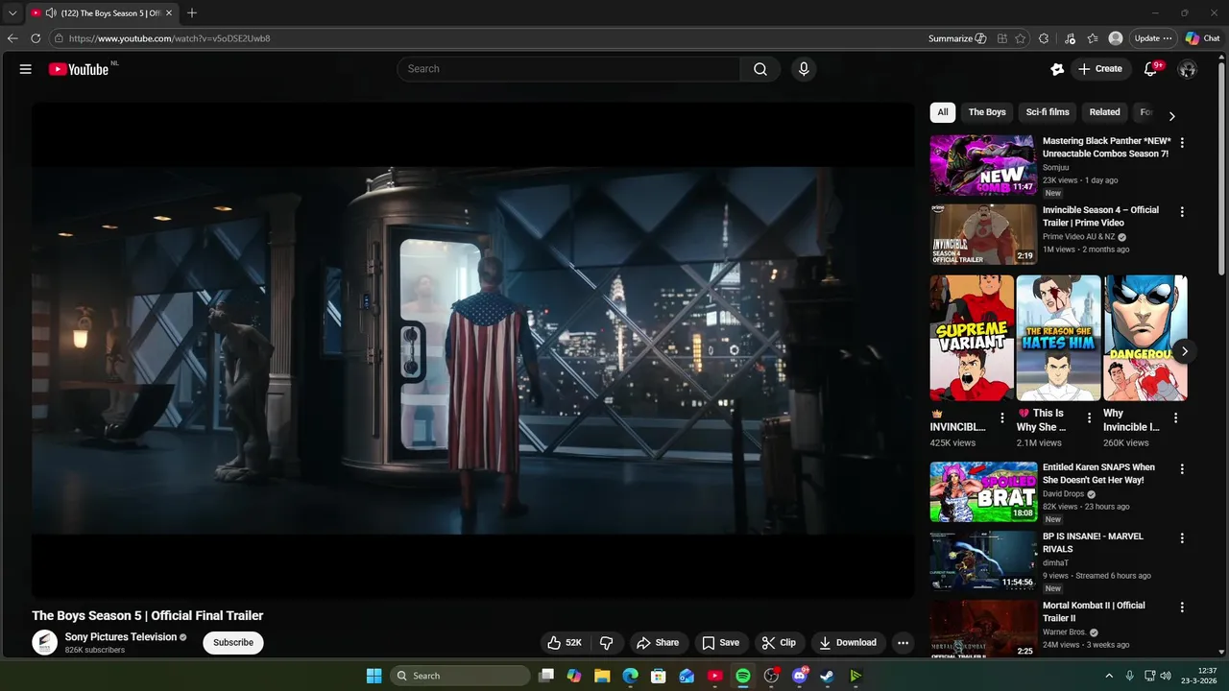Mute the tab via speaker icon
This screenshot has width=1229, height=691.
click(50, 12)
